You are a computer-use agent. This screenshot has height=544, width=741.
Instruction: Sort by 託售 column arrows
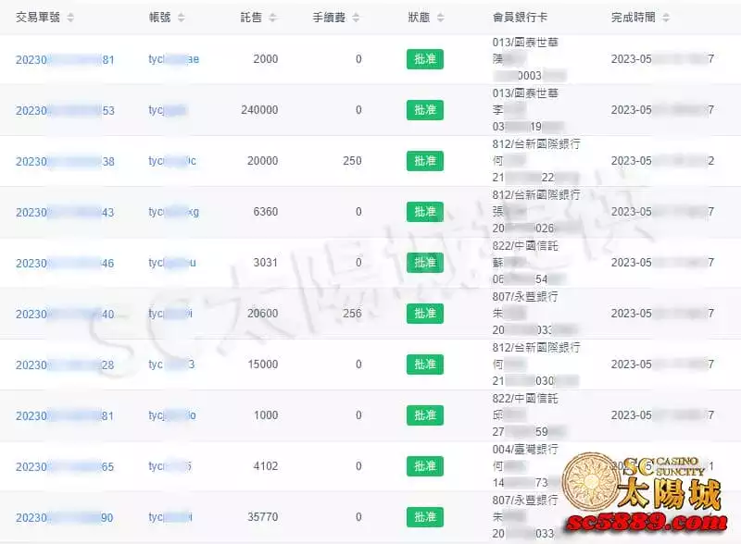[x=272, y=18]
